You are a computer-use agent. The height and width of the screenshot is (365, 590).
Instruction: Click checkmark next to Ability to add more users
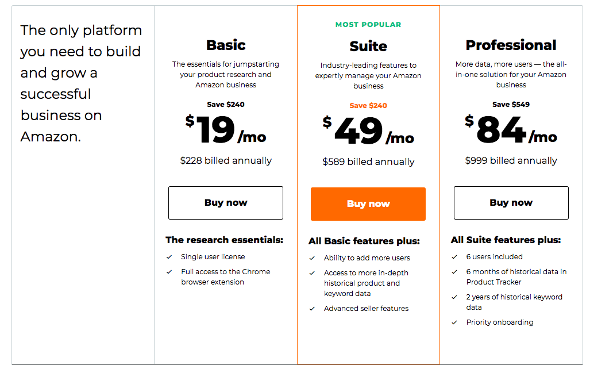pos(312,258)
